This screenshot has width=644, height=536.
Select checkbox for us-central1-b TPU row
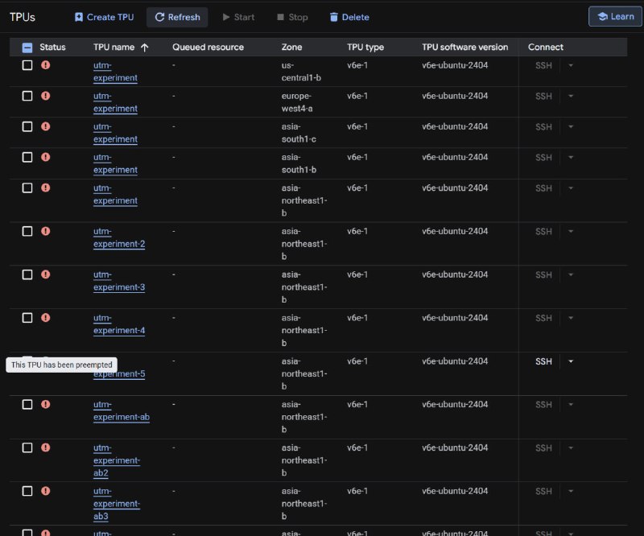27,65
